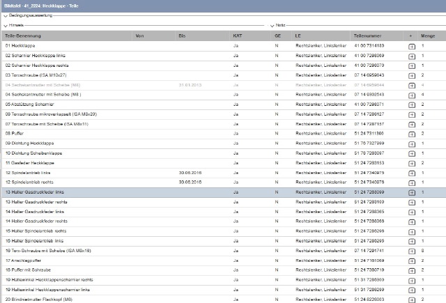The width and height of the screenshot is (446, 303).
Task: Expand the Notiz section
Action: coord(272,26)
